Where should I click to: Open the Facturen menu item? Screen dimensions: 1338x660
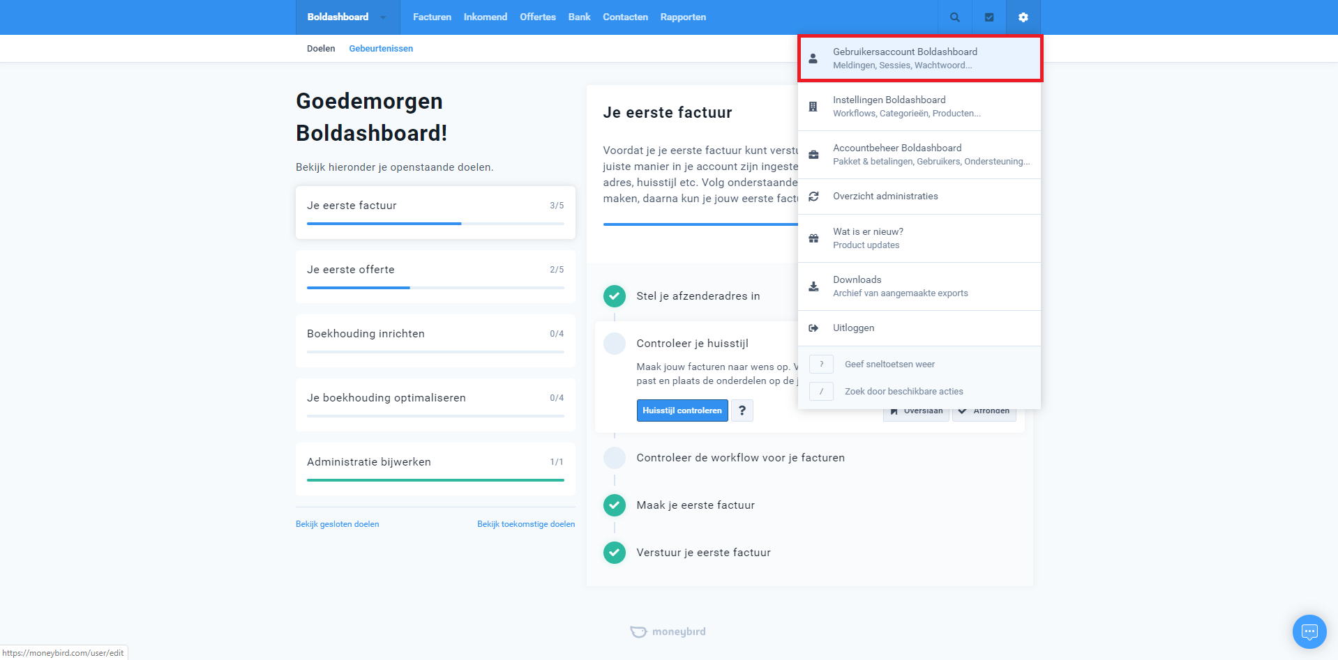click(x=432, y=17)
